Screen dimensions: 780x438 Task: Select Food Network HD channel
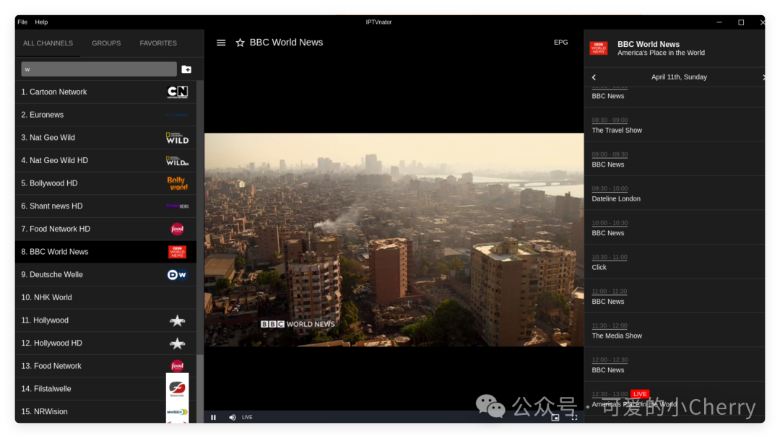tap(106, 229)
